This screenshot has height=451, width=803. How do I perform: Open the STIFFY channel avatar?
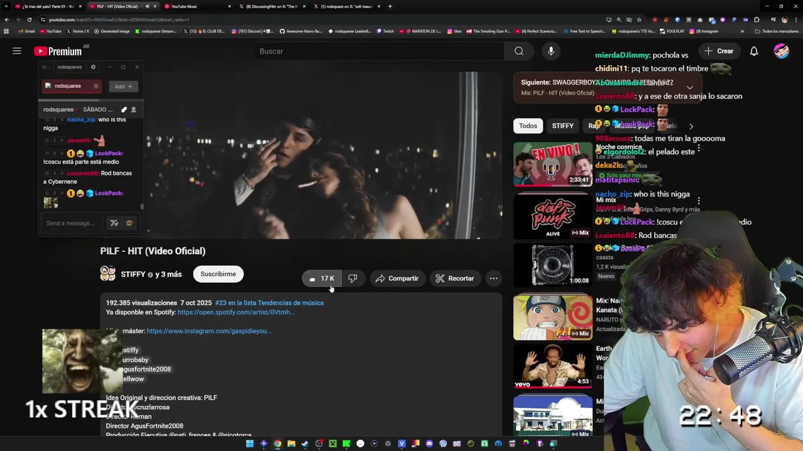coord(108,274)
